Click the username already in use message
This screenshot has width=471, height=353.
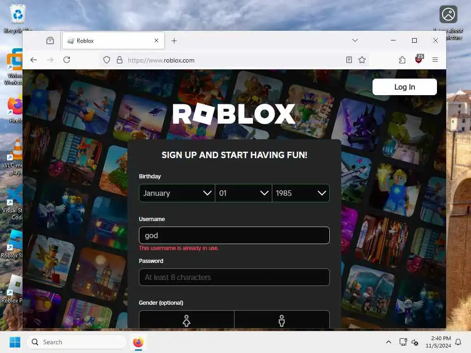point(179,248)
